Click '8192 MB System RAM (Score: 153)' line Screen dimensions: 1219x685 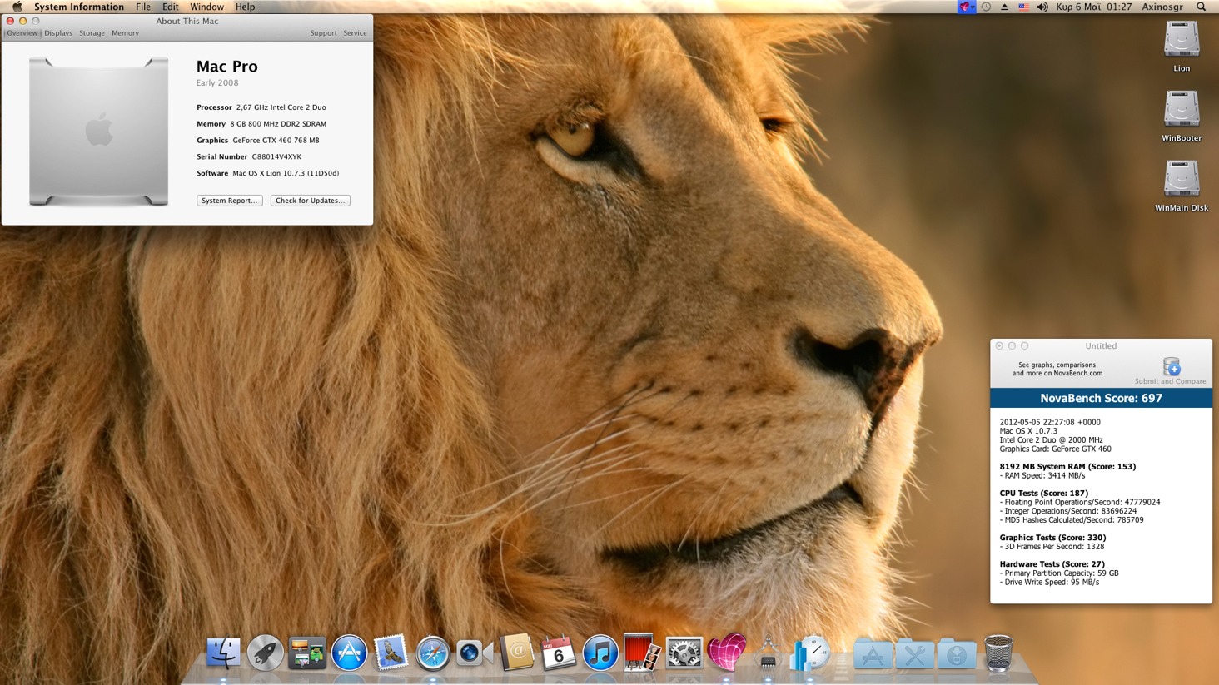pyautogui.click(x=1067, y=467)
